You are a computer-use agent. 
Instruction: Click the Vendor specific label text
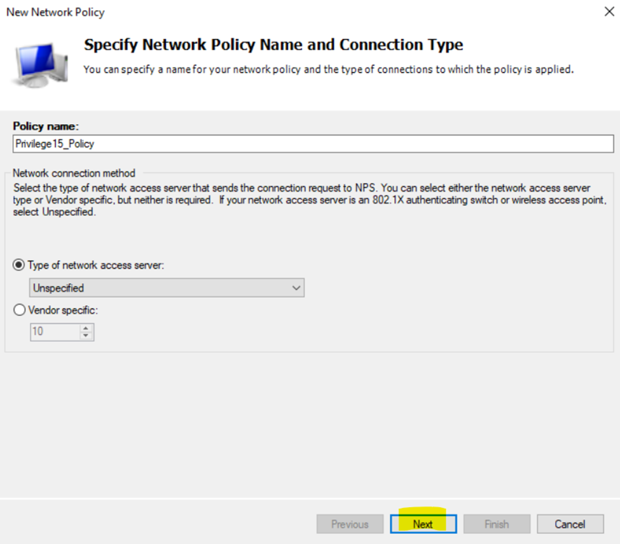(x=63, y=310)
